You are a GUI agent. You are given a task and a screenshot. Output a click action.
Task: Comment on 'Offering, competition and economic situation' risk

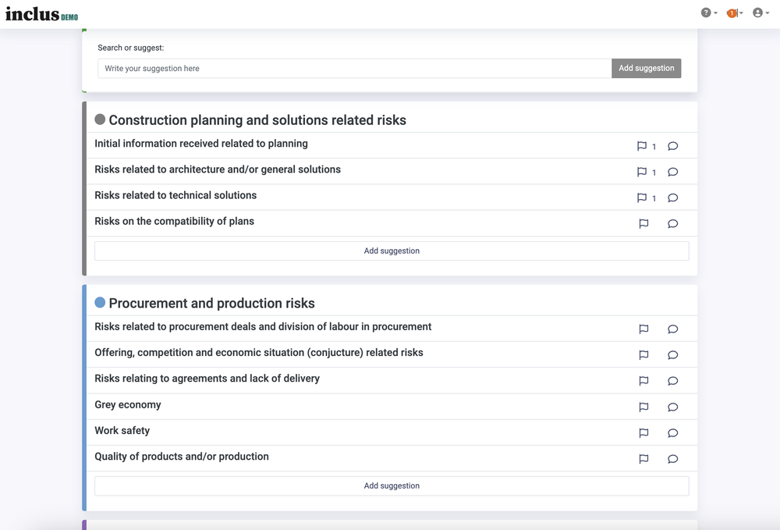pyautogui.click(x=672, y=355)
